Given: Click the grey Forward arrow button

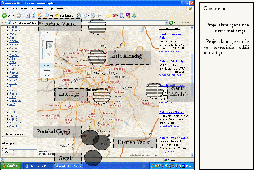Looking at the screenshot, I should coord(19,16).
